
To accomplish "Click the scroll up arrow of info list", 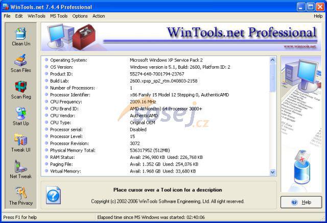I will [272, 60].
